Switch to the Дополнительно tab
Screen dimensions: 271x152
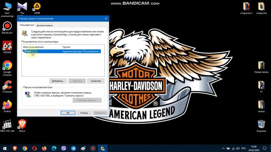[x=44, y=25]
